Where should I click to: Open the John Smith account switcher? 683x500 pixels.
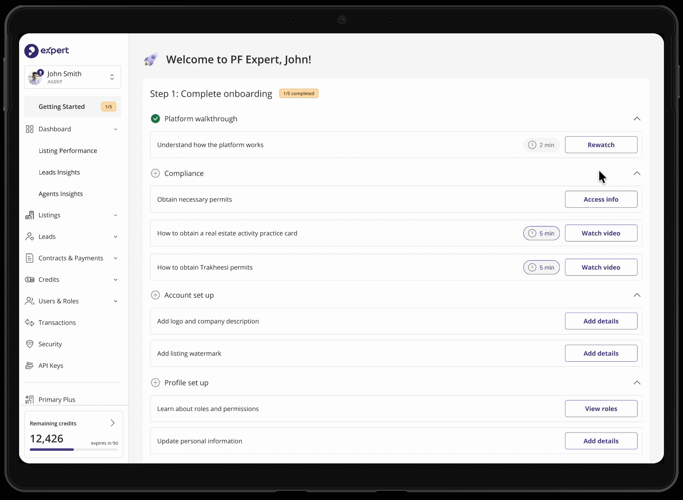pos(72,77)
